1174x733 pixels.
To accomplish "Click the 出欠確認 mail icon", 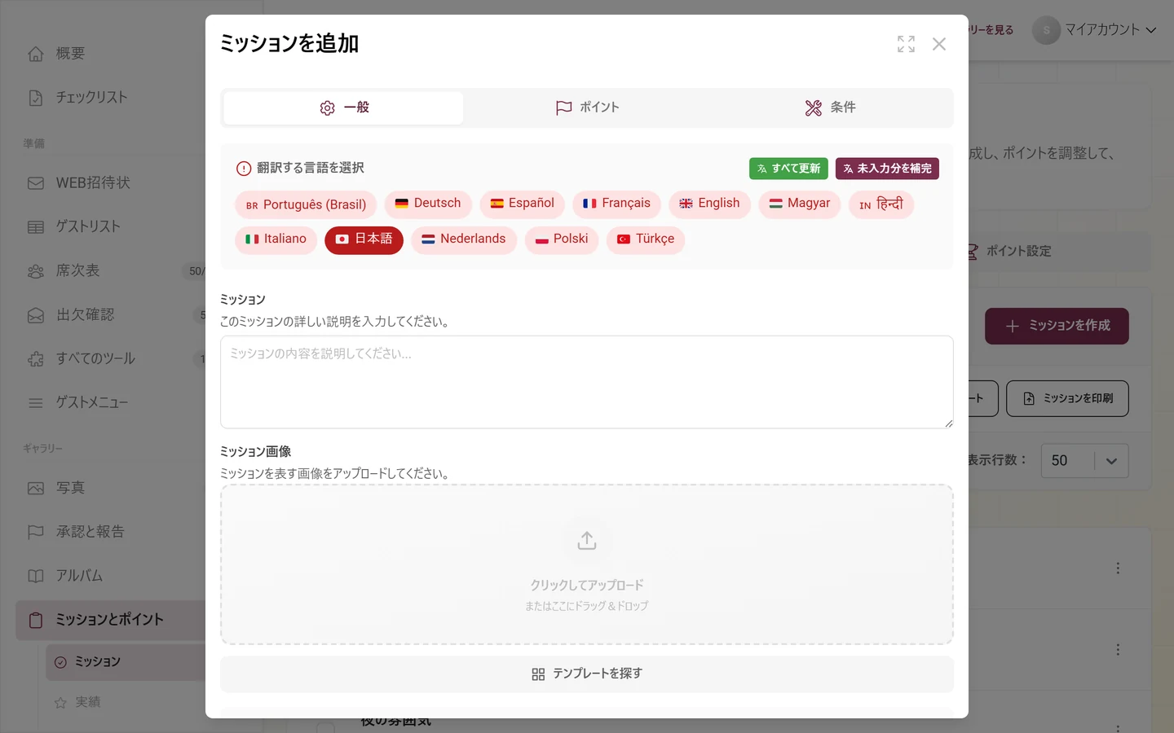I will pyautogui.click(x=36, y=315).
